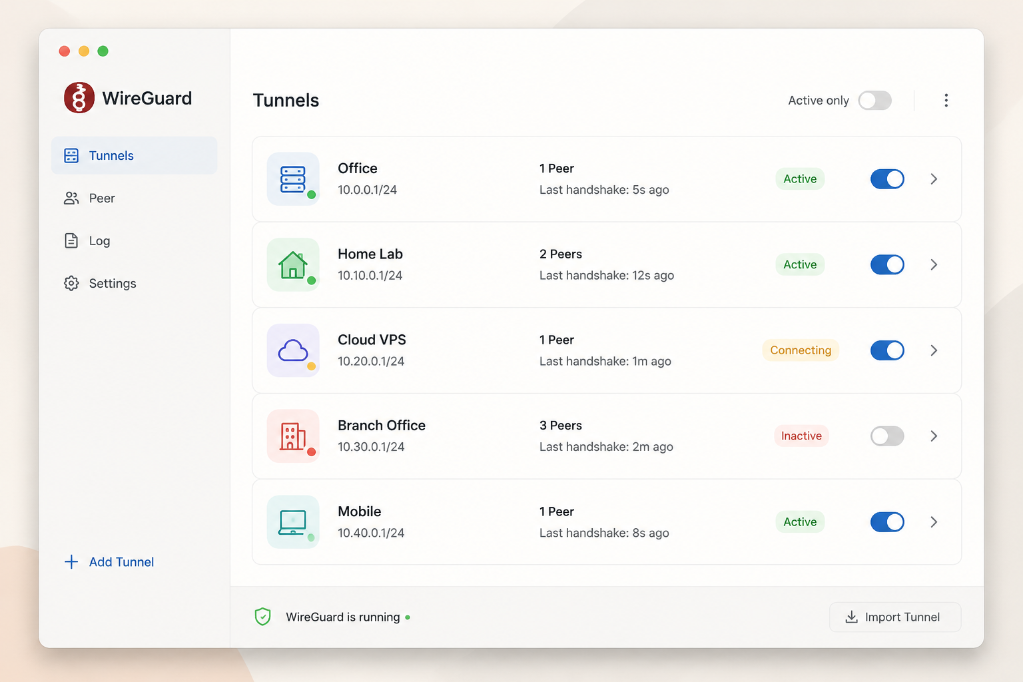
Task: Open the Settings section
Action: (134, 284)
